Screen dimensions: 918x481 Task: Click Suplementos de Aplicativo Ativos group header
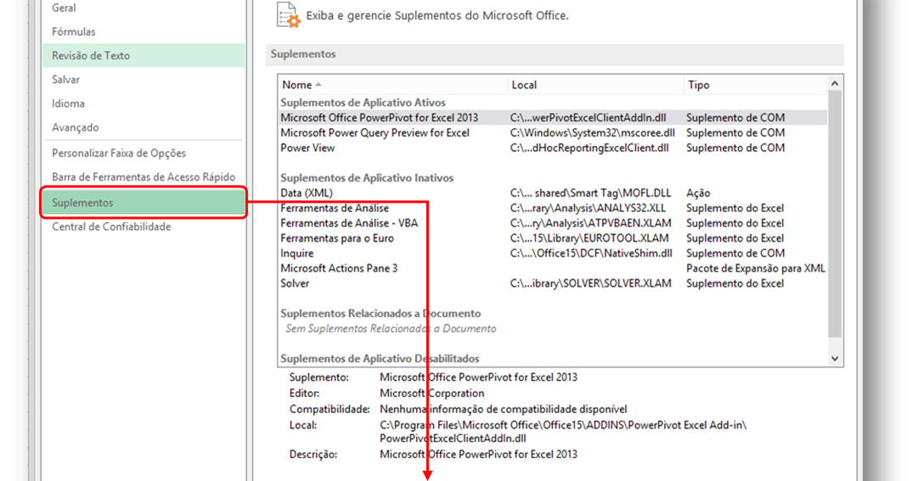pyautogui.click(x=363, y=103)
